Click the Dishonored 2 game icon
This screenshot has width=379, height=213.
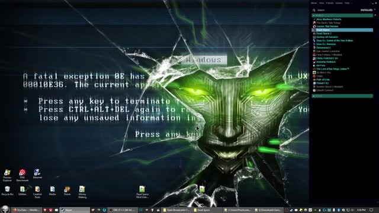click(314, 47)
